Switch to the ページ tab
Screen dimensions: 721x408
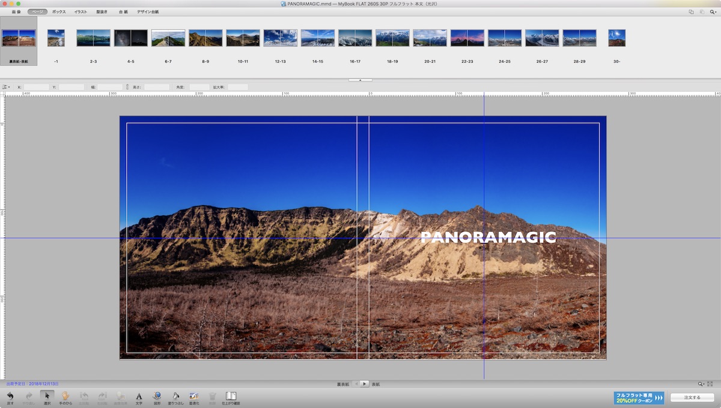37,11
